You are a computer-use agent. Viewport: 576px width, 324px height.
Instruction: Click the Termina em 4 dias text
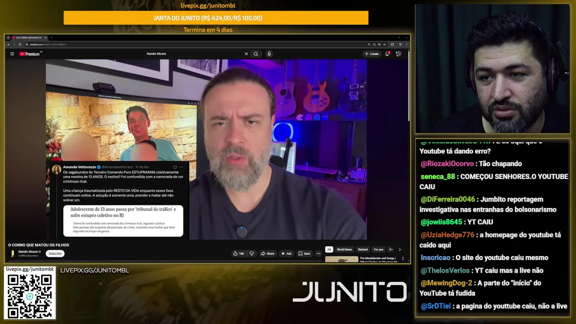(x=208, y=30)
